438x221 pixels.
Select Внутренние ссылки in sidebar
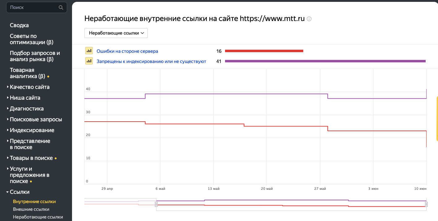34,202
